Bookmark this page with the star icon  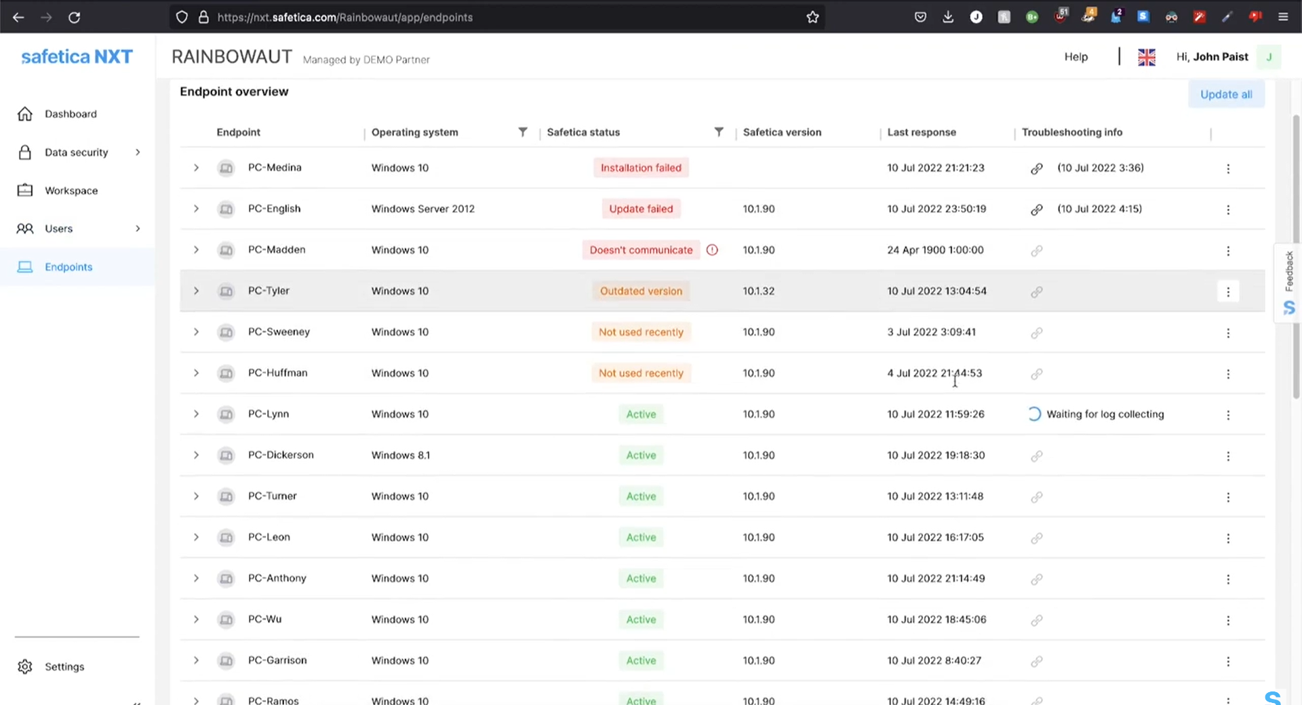click(x=812, y=17)
